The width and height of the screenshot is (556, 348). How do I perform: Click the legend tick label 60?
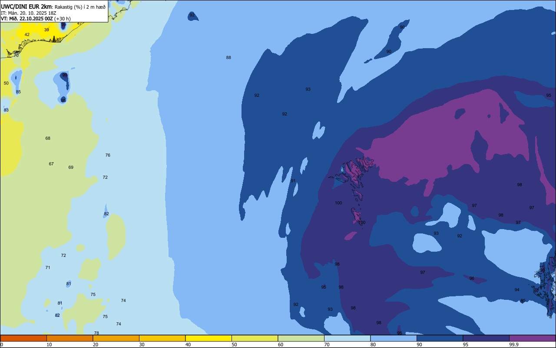tap(280, 345)
